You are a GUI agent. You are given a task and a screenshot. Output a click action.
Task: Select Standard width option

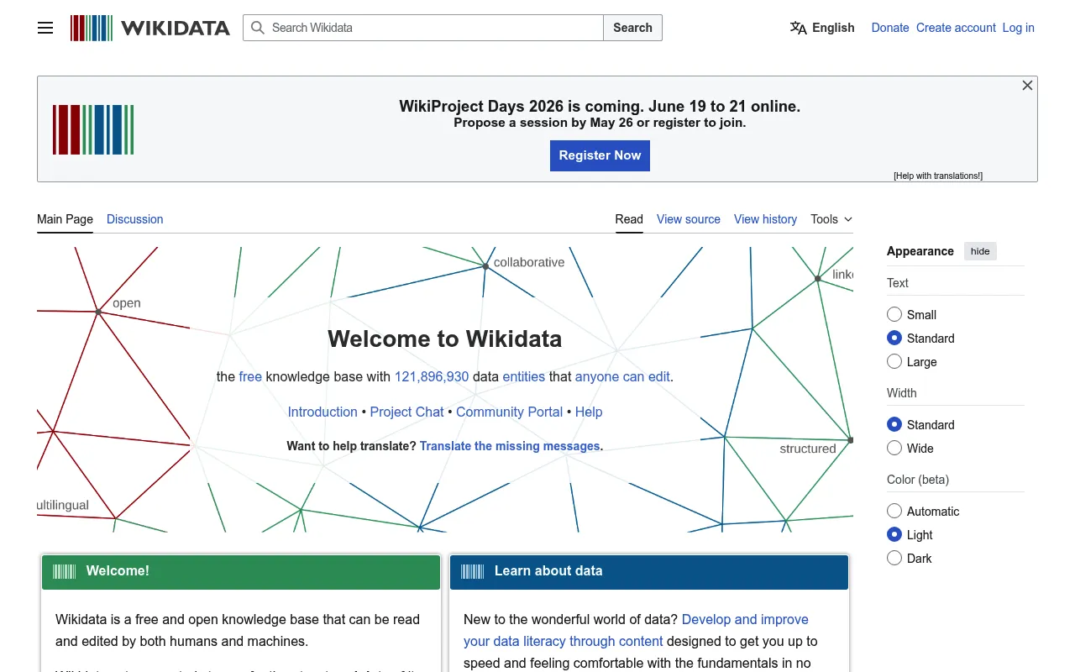tap(894, 425)
